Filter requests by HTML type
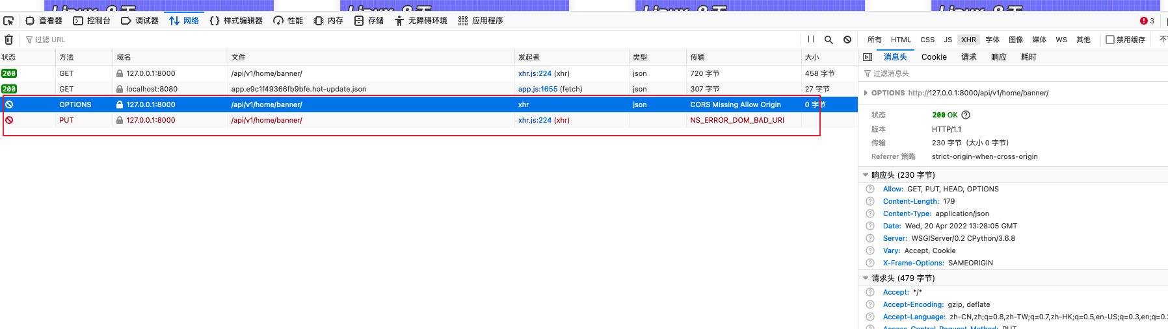The width and height of the screenshot is (1168, 329). (901, 40)
